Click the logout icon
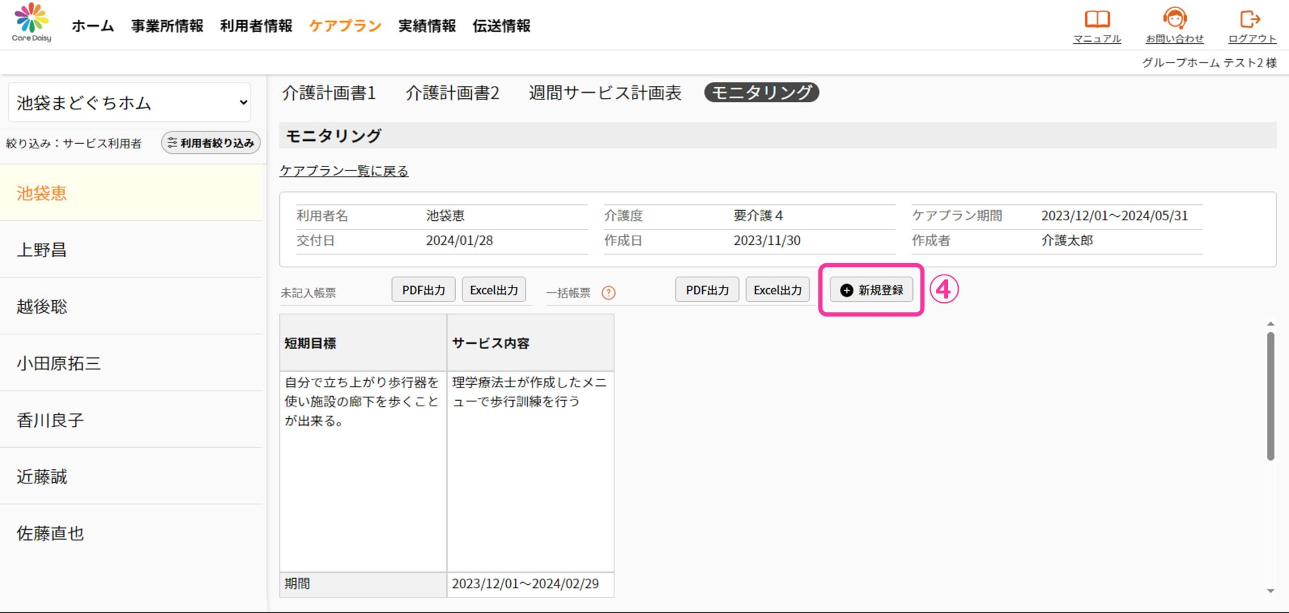The image size is (1289, 613). 1251,19
